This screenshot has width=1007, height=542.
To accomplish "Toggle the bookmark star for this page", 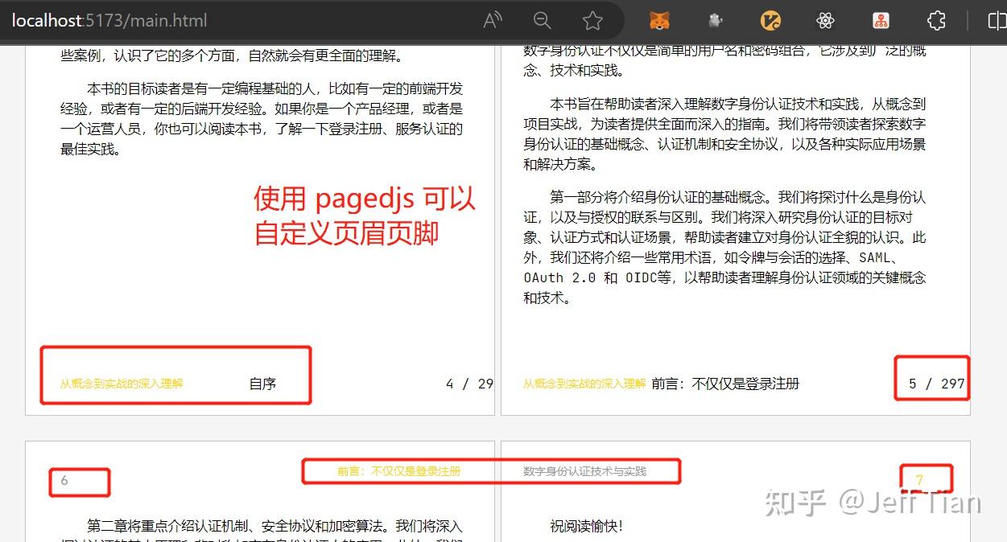I will (x=592, y=21).
